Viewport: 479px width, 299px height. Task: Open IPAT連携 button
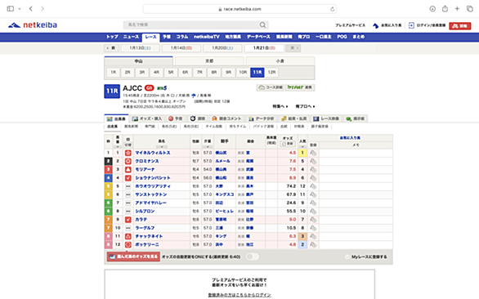300,87
